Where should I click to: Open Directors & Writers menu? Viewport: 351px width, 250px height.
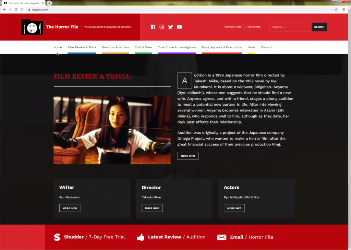coord(115,47)
